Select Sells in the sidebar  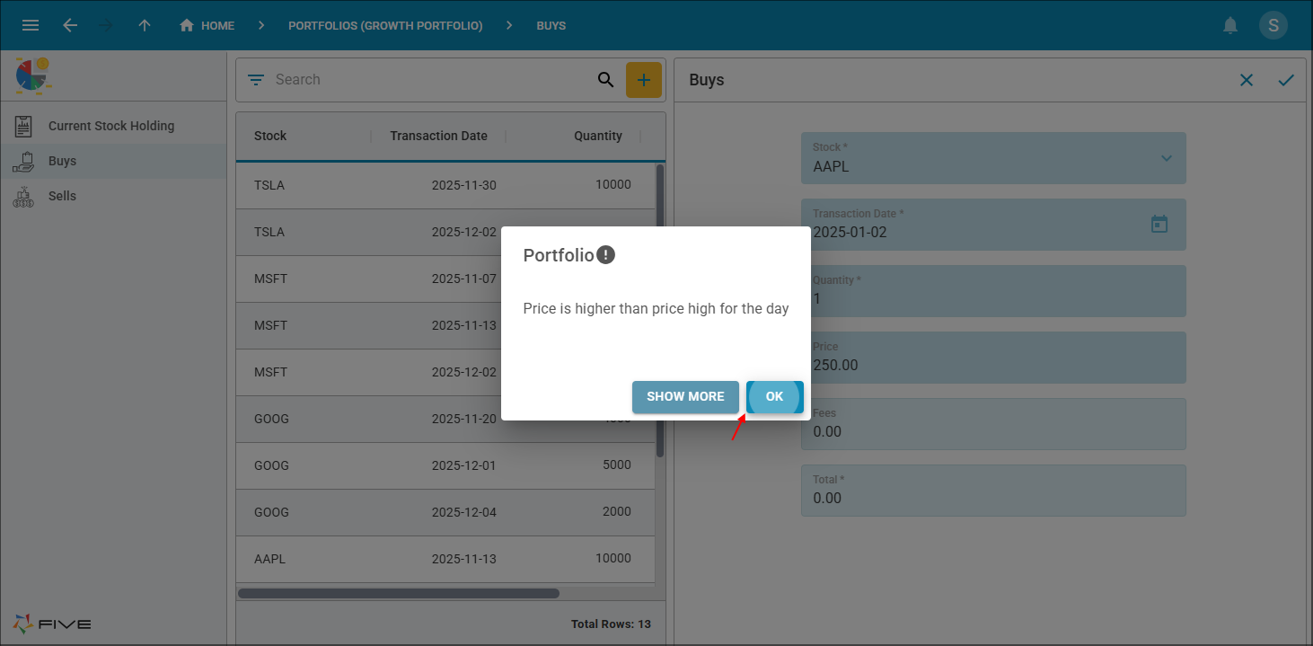pos(62,196)
